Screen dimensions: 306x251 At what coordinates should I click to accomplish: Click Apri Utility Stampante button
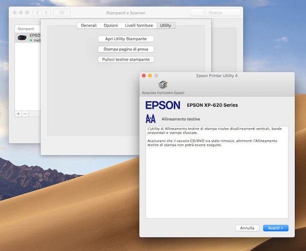tap(126, 39)
